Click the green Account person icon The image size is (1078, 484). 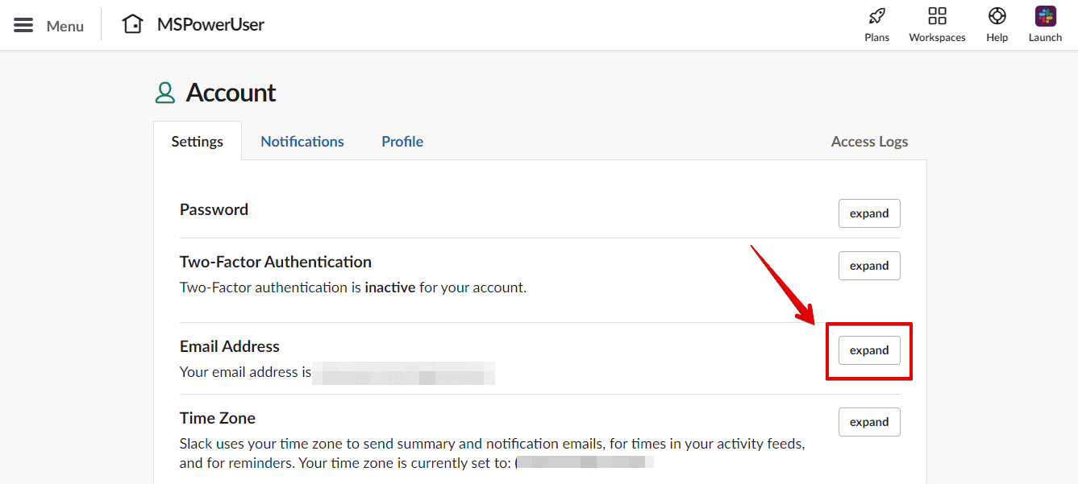[x=165, y=93]
